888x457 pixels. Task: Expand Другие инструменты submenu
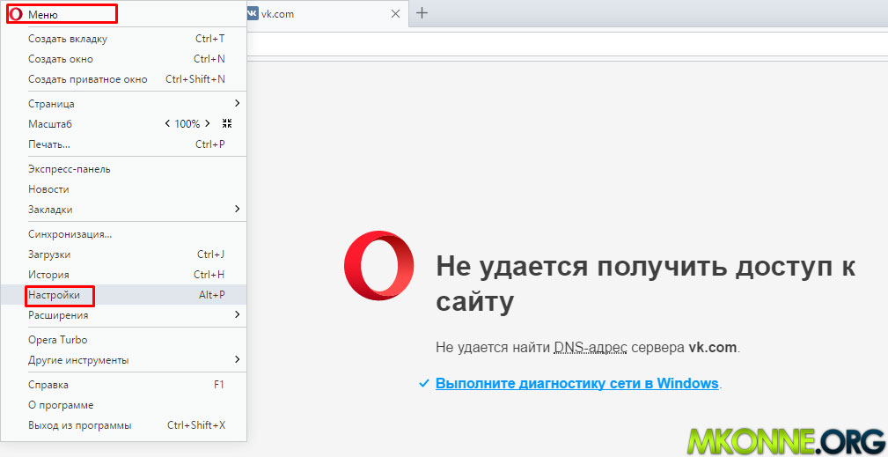123,360
